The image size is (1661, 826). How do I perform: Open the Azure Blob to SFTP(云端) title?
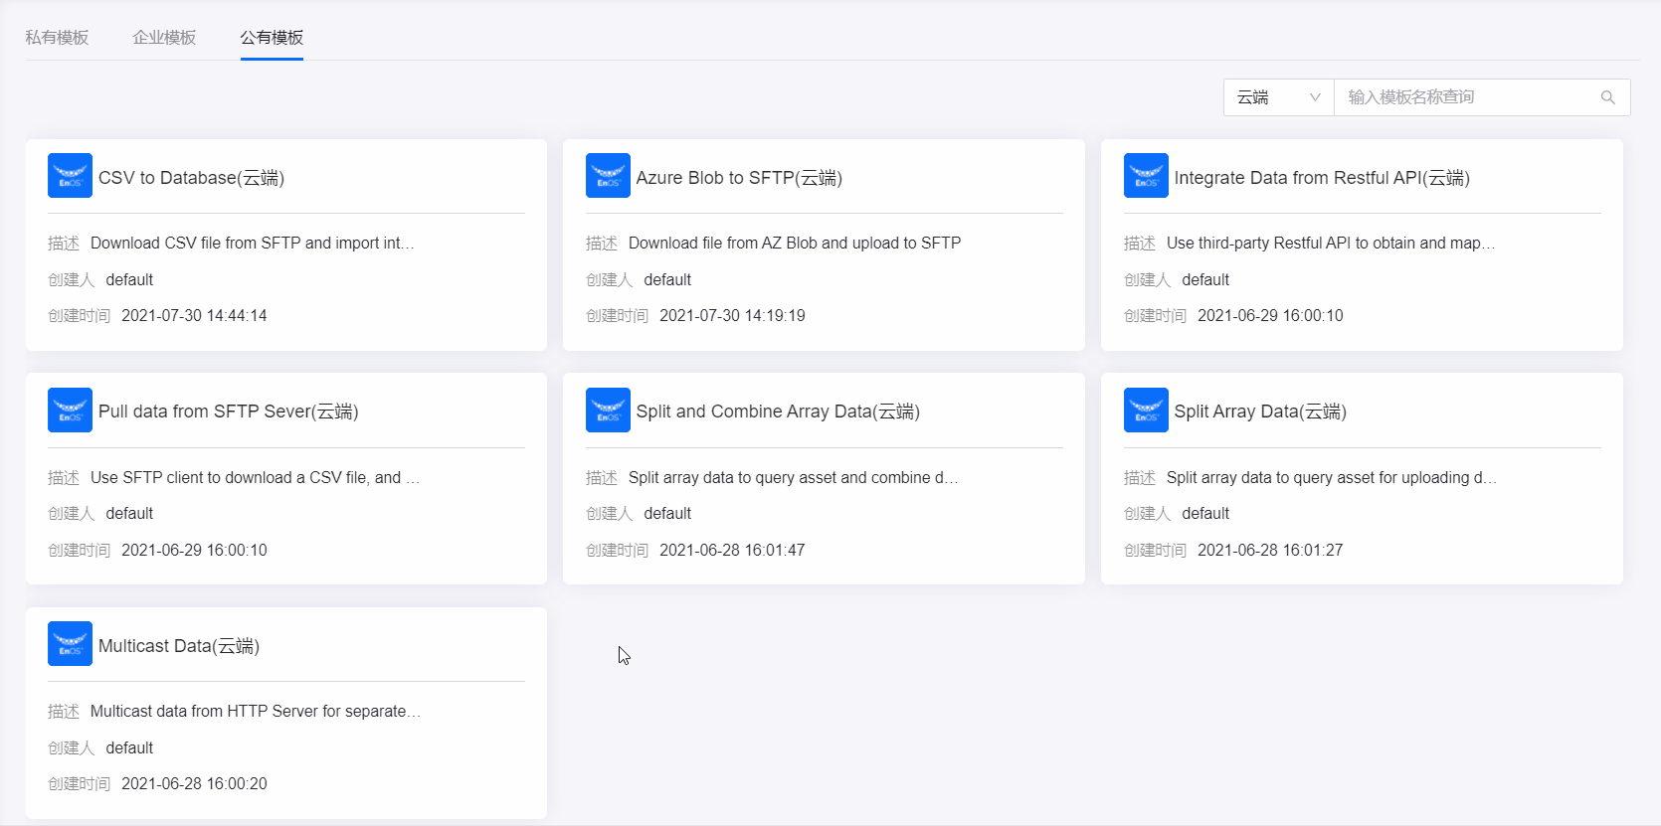point(739,178)
